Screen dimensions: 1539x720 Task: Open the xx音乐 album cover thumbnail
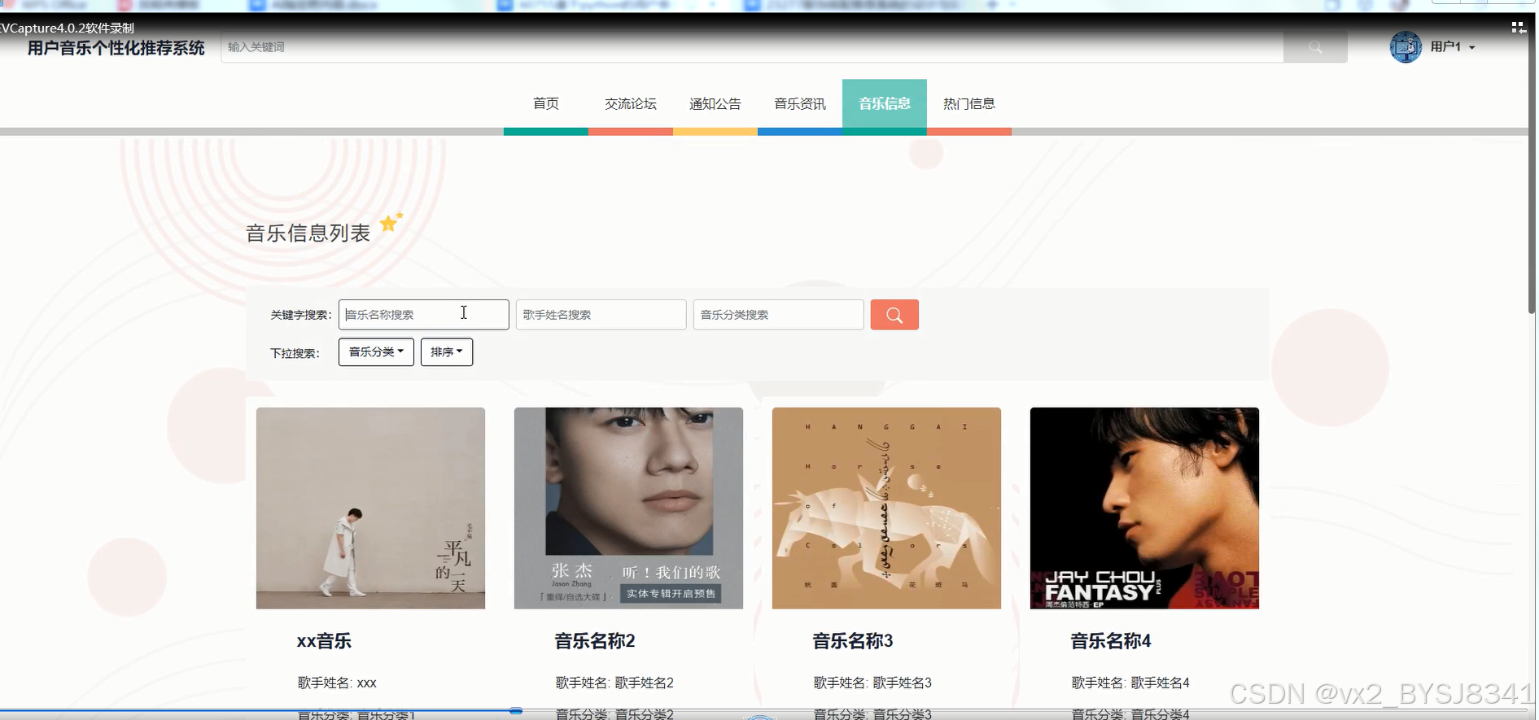pyautogui.click(x=370, y=508)
